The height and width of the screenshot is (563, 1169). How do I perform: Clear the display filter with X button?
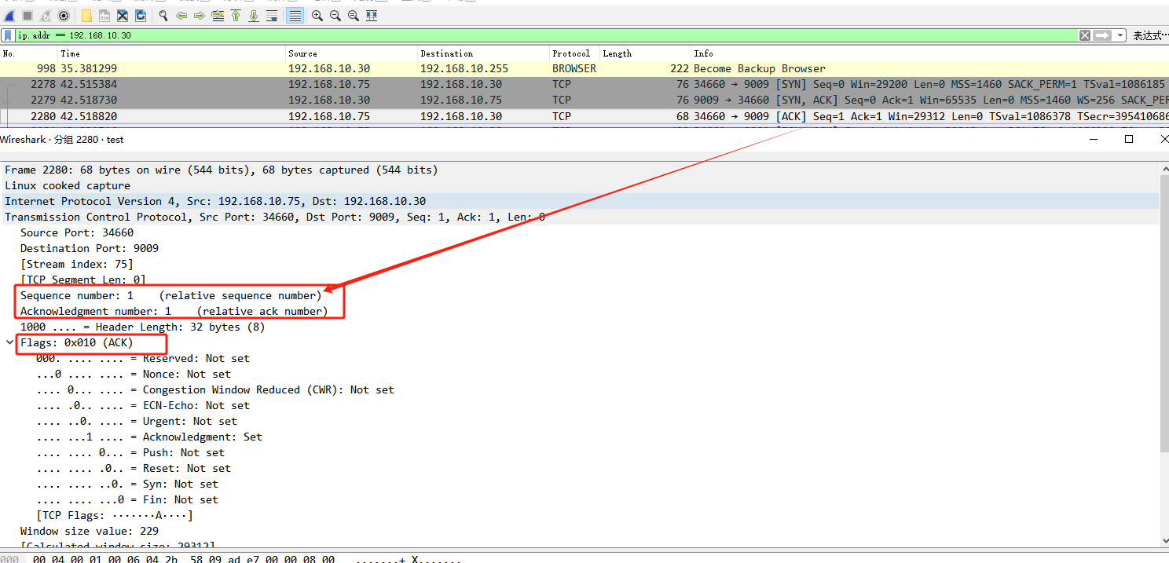point(1085,35)
